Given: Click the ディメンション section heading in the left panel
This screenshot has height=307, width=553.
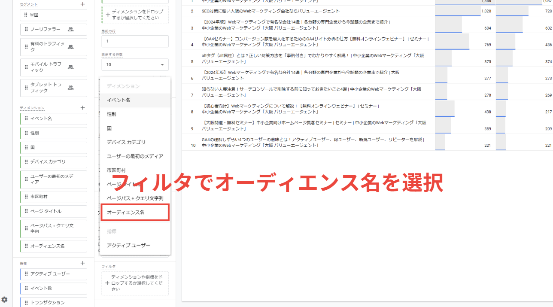Looking at the screenshot, I should click(x=32, y=108).
